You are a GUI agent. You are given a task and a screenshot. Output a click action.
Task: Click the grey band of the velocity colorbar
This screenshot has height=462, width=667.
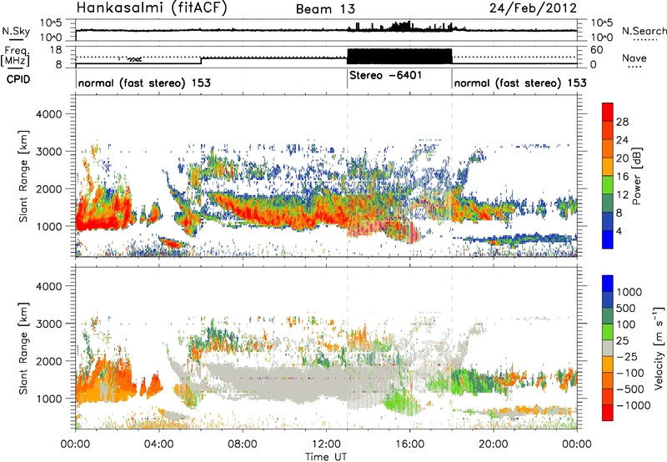tap(608, 348)
